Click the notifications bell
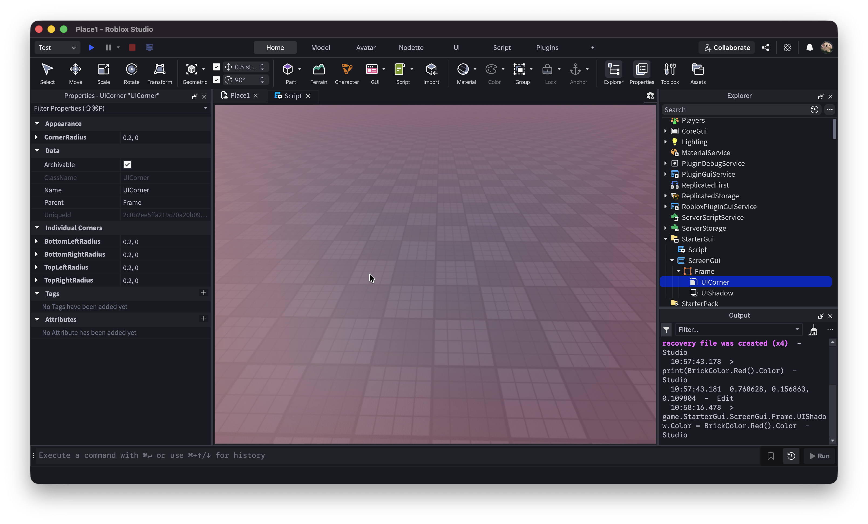Screen dimensions: 868x524 click(809, 47)
